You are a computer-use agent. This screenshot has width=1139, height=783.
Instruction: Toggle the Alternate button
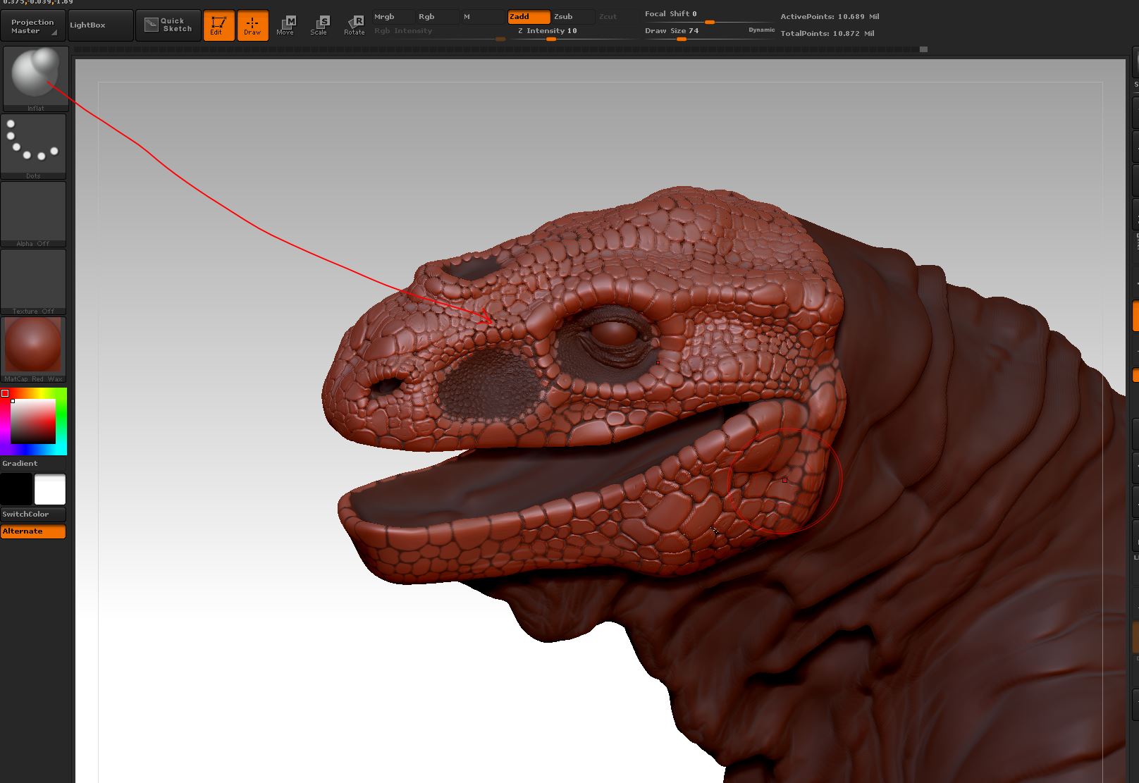tap(33, 531)
